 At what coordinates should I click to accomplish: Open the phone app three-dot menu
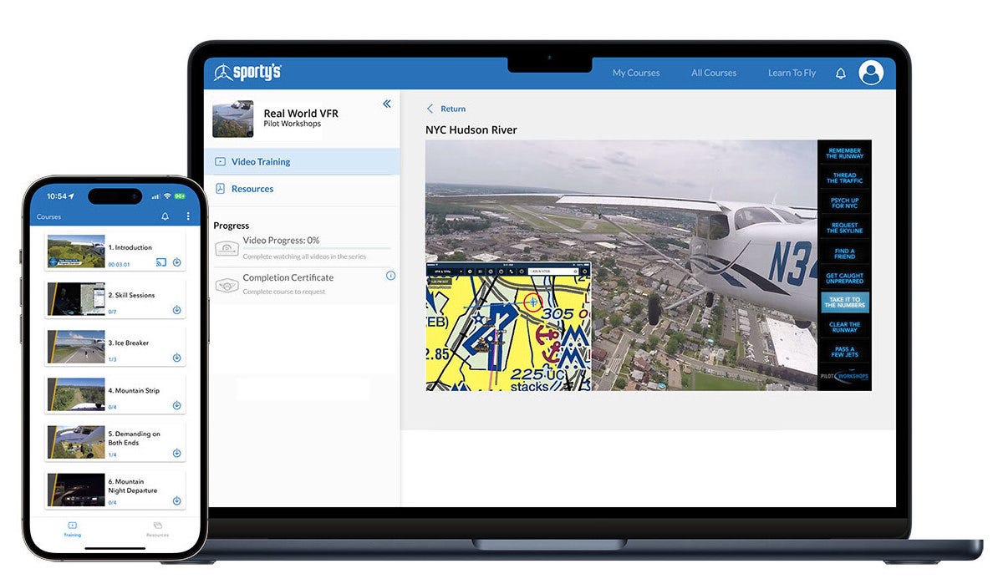pyautogui.click(x=188, y=216)
